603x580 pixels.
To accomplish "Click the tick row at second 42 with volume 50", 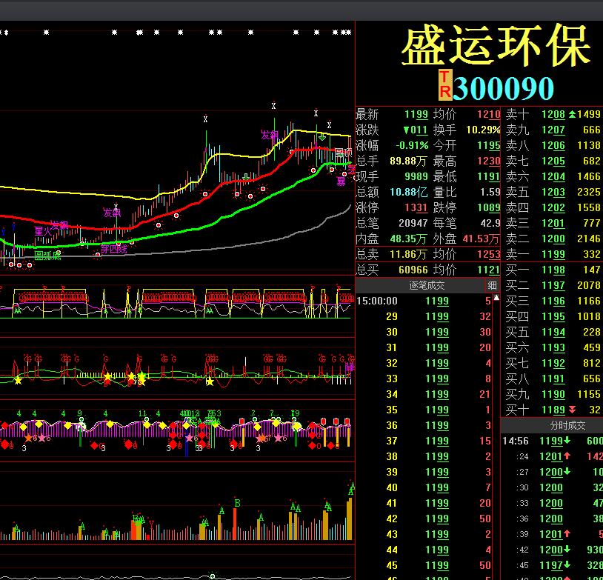I will [x=424, y=519].
